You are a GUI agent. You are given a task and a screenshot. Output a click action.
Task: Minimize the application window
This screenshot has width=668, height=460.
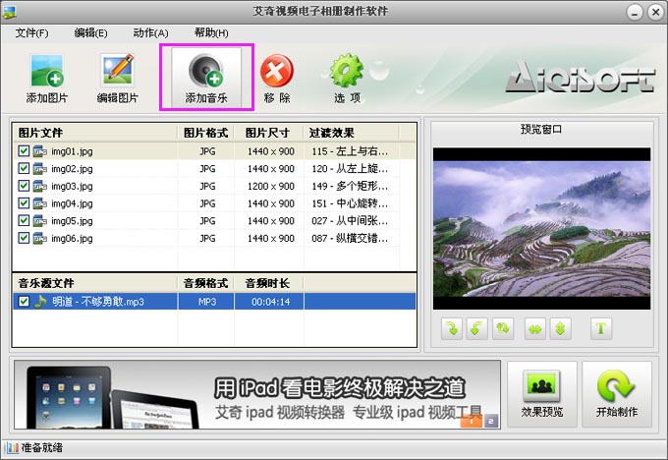pos(635,12)
